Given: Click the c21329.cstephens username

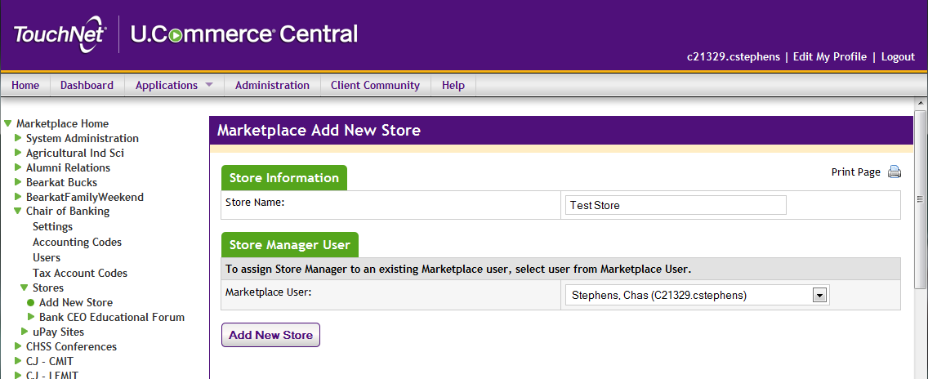Looking at the screenshot, I should tap(734, 57).
